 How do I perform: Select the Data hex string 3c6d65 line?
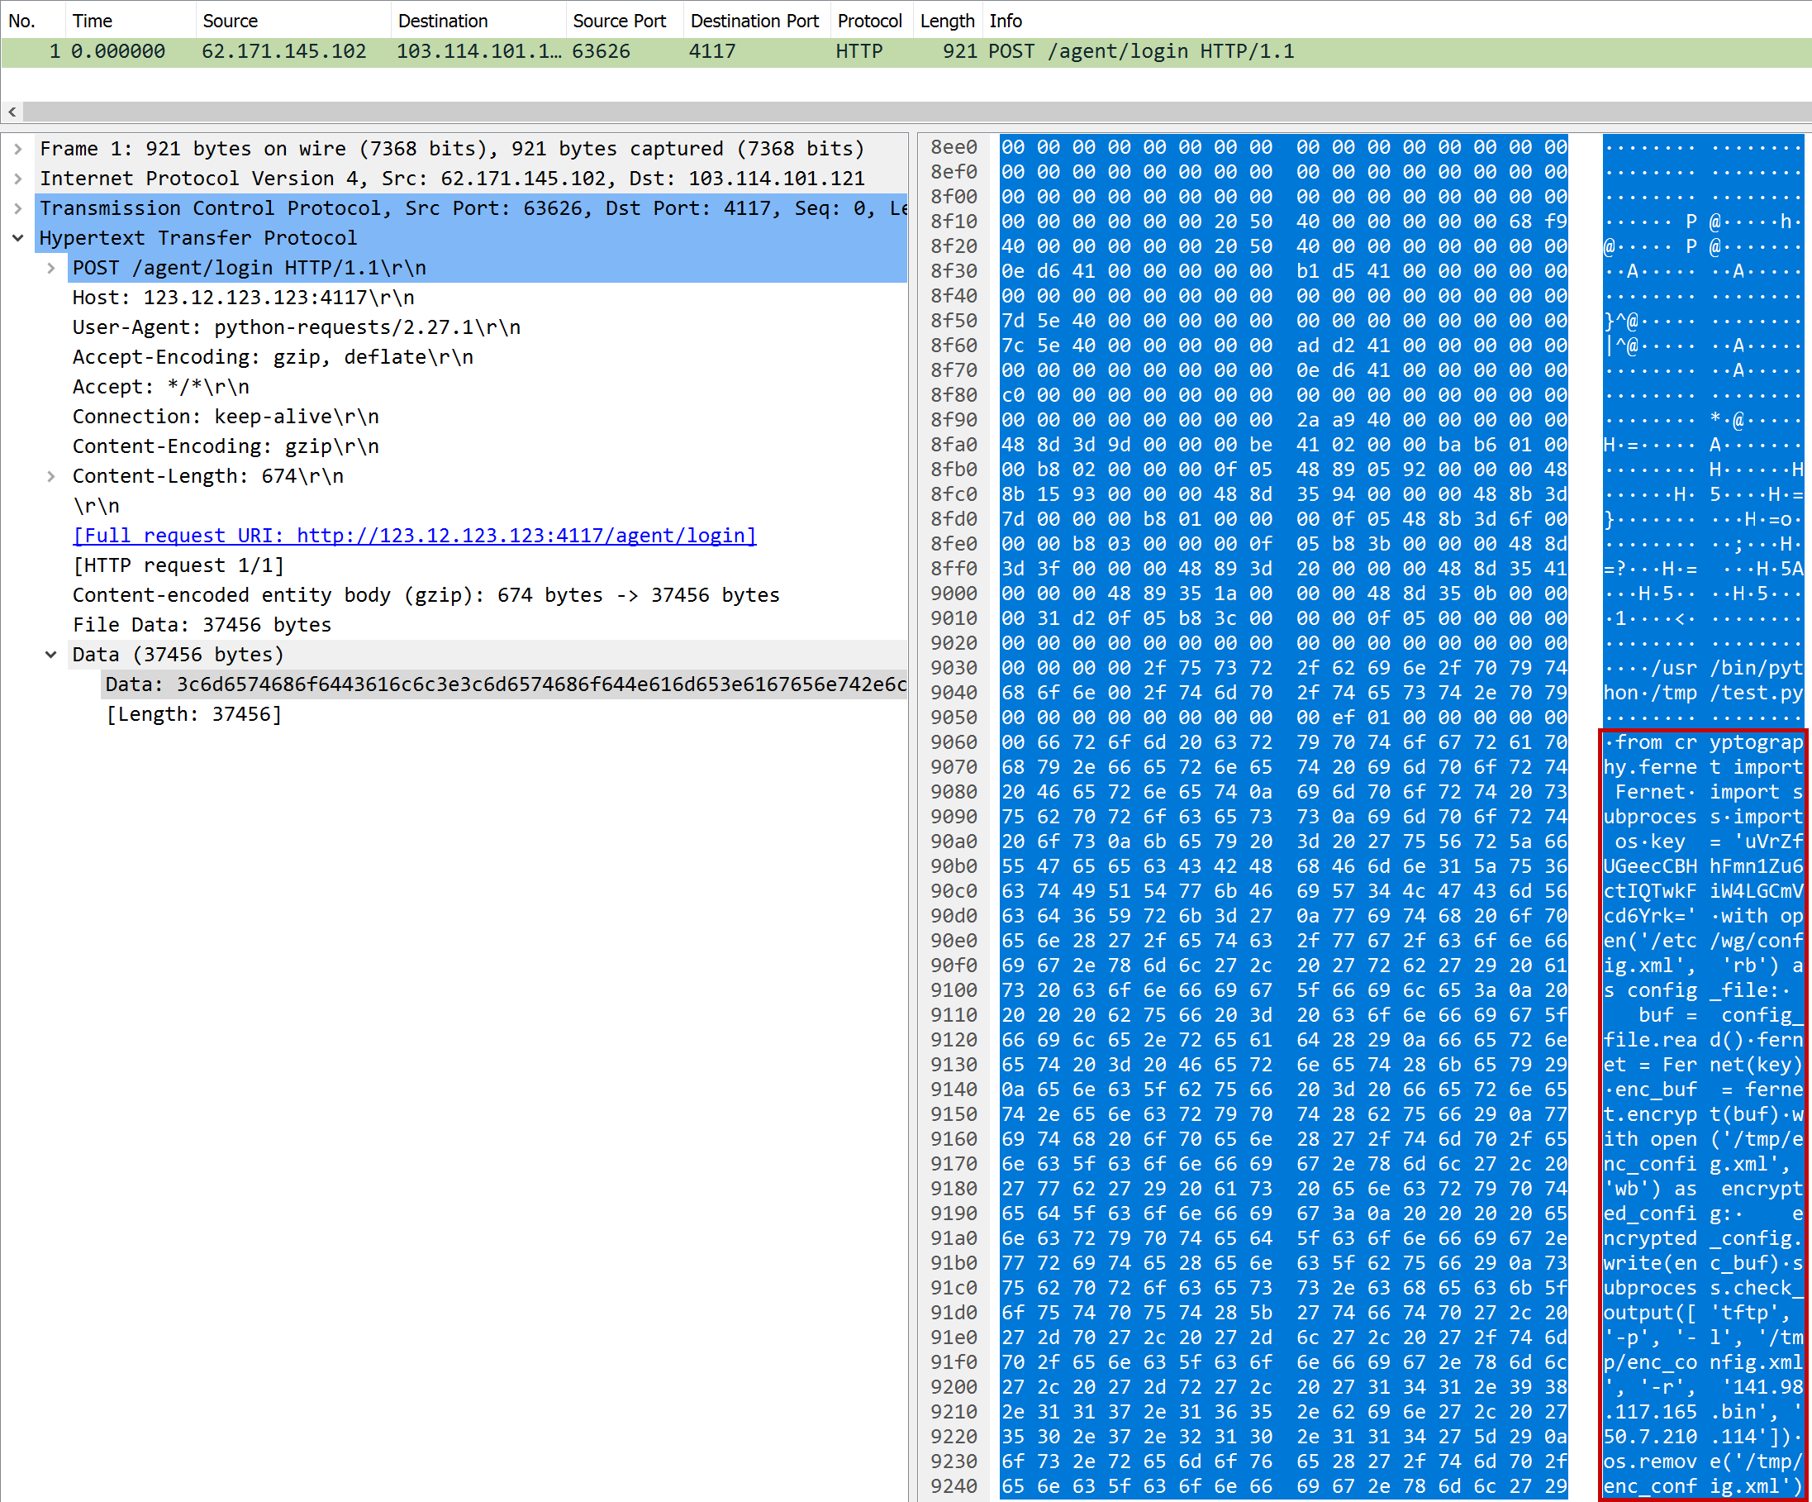click(x=505, y=684)
